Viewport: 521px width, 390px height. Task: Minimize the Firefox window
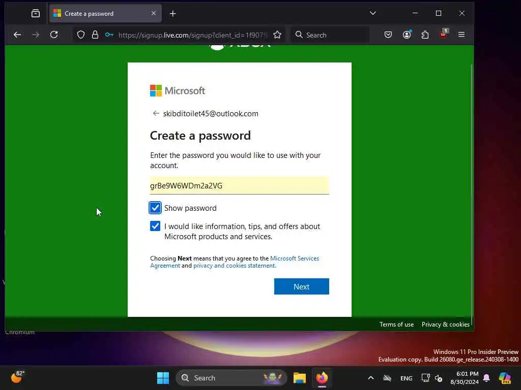pos(415,13)
